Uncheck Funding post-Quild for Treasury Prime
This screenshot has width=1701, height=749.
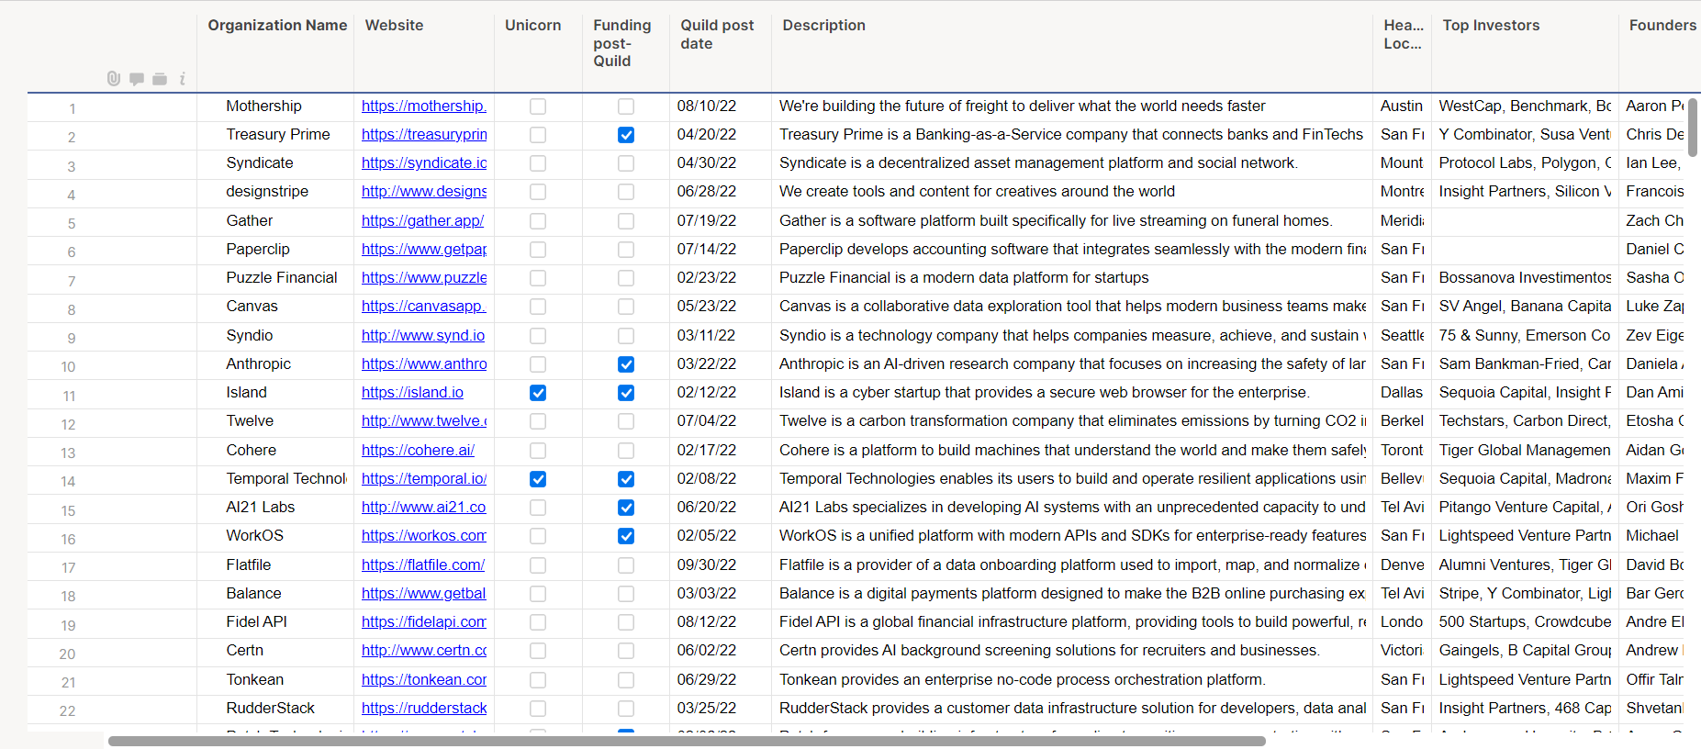[626, 135]
